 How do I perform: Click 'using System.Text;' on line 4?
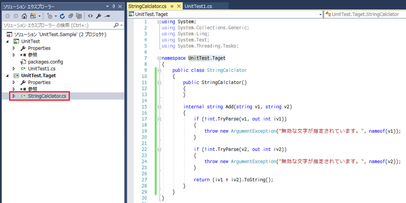[186, 40]
